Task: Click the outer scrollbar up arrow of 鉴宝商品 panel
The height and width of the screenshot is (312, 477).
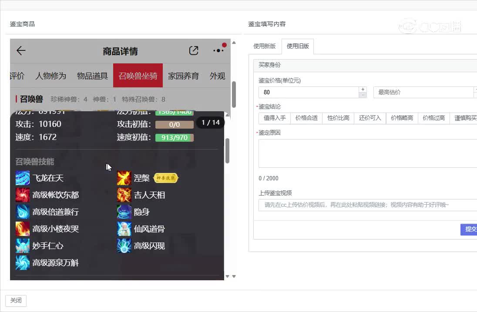Action: click(234, 43)
